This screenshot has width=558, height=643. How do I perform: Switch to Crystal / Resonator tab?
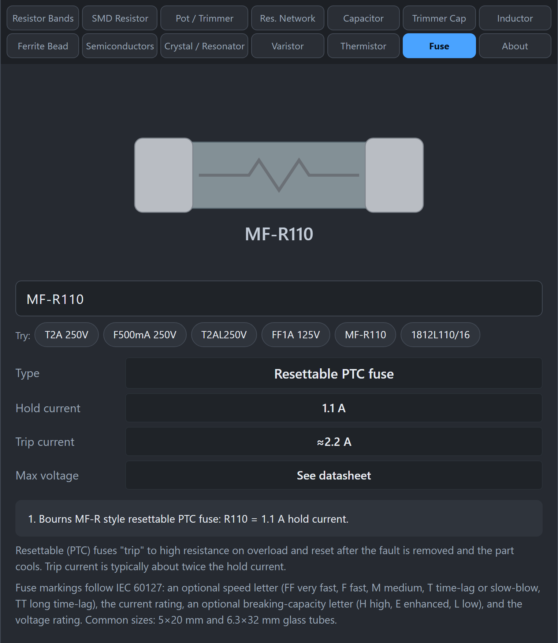coord(204,46)
